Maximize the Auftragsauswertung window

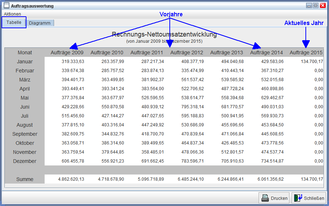coord(315,5)
